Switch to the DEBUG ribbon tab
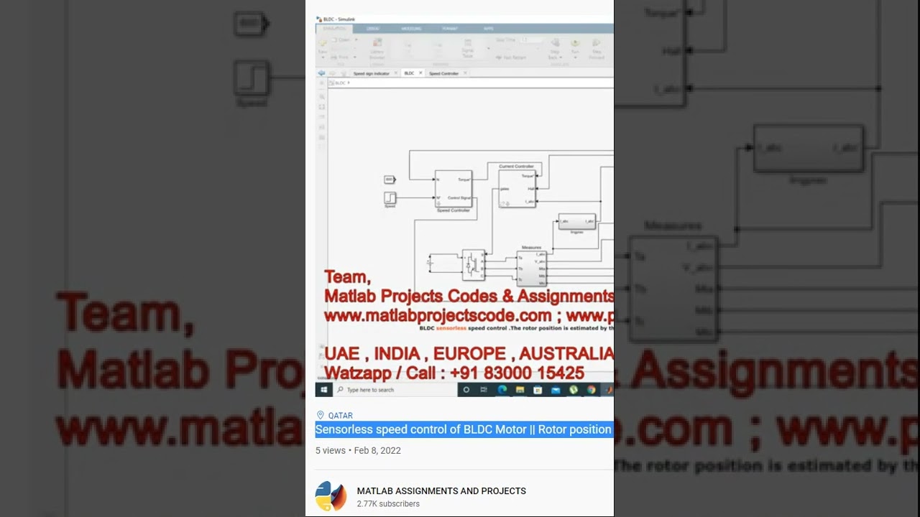Image resolution: width=920 pixels, height=517 pixels. tap(373, 29)
